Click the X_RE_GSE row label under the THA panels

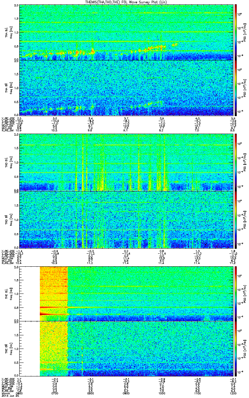click(x=8, y=118)
